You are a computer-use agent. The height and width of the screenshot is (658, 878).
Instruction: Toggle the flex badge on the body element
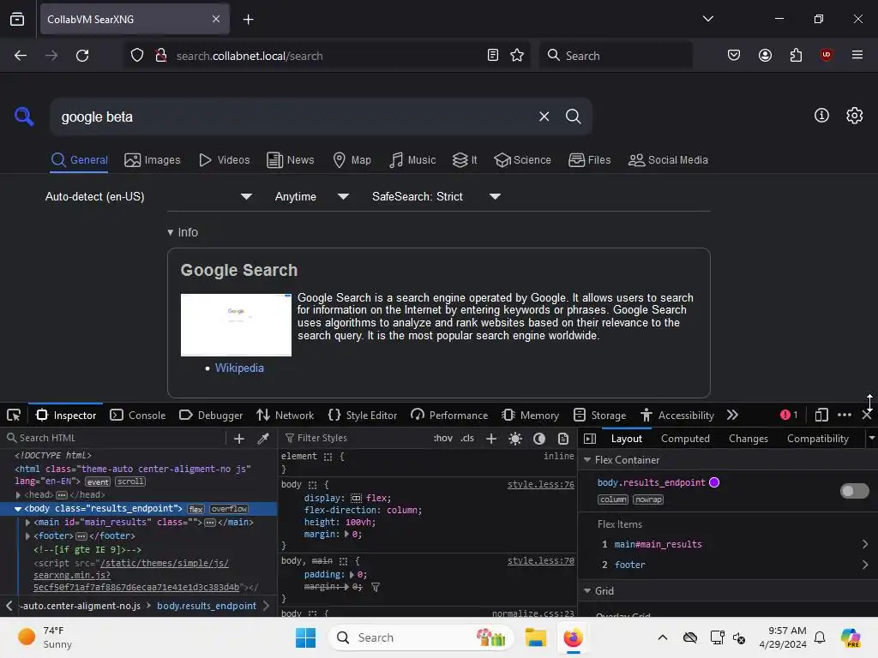(x=196, y=509)
